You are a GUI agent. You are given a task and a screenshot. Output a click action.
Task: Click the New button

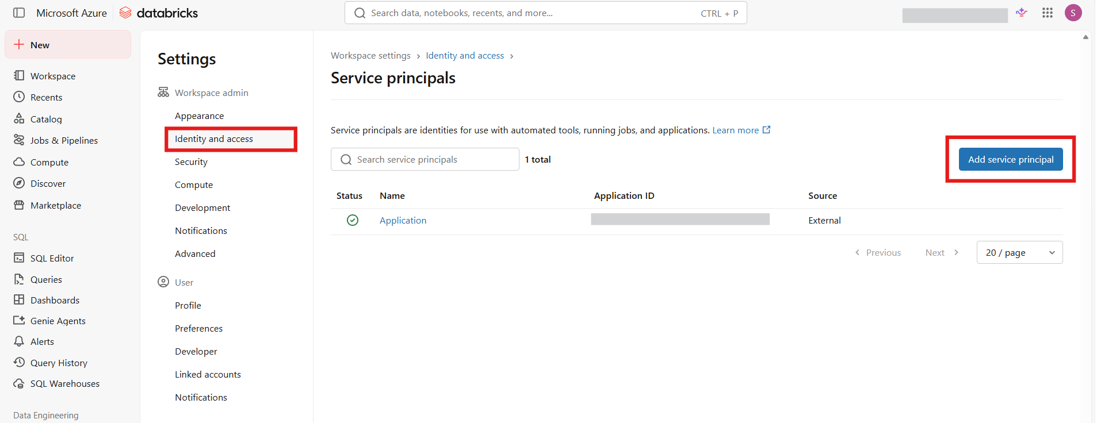point(68,45)
